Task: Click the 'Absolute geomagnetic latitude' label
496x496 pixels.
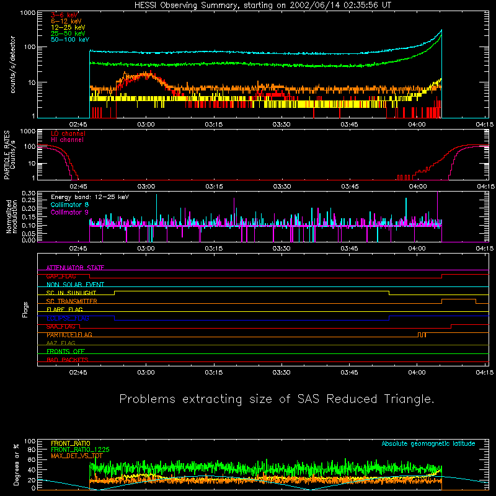Action: 428,444
